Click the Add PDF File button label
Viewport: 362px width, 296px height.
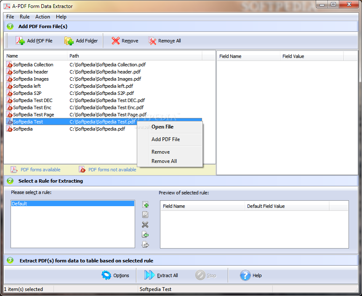pyautogui.click(x=40, y=41)
